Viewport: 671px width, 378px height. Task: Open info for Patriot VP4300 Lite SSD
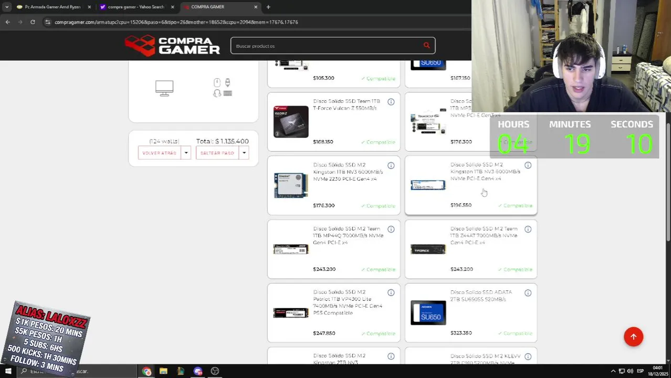coord(391,293)
